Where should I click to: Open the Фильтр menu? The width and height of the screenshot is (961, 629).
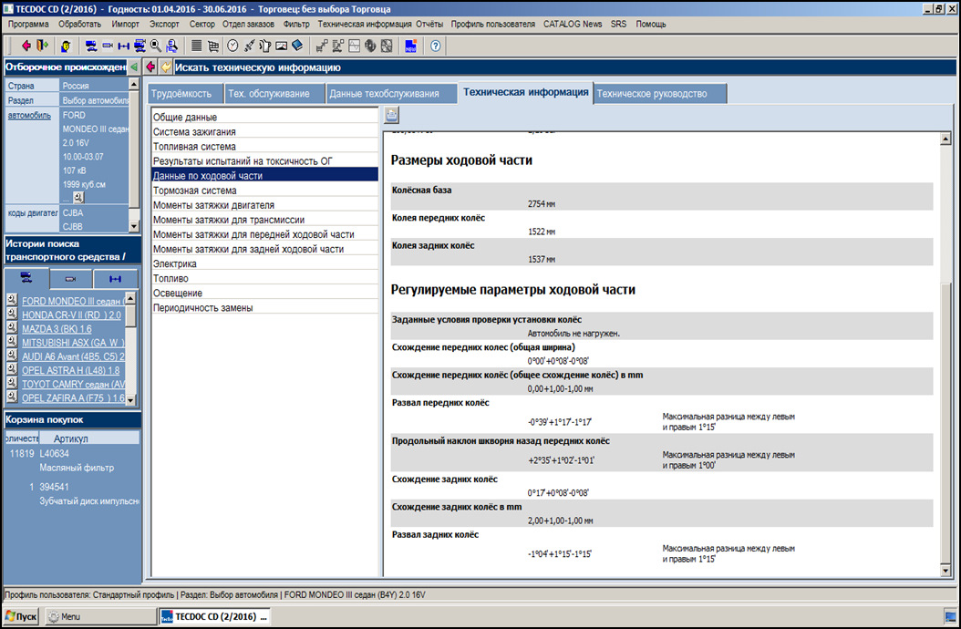(x=296, y=24)
